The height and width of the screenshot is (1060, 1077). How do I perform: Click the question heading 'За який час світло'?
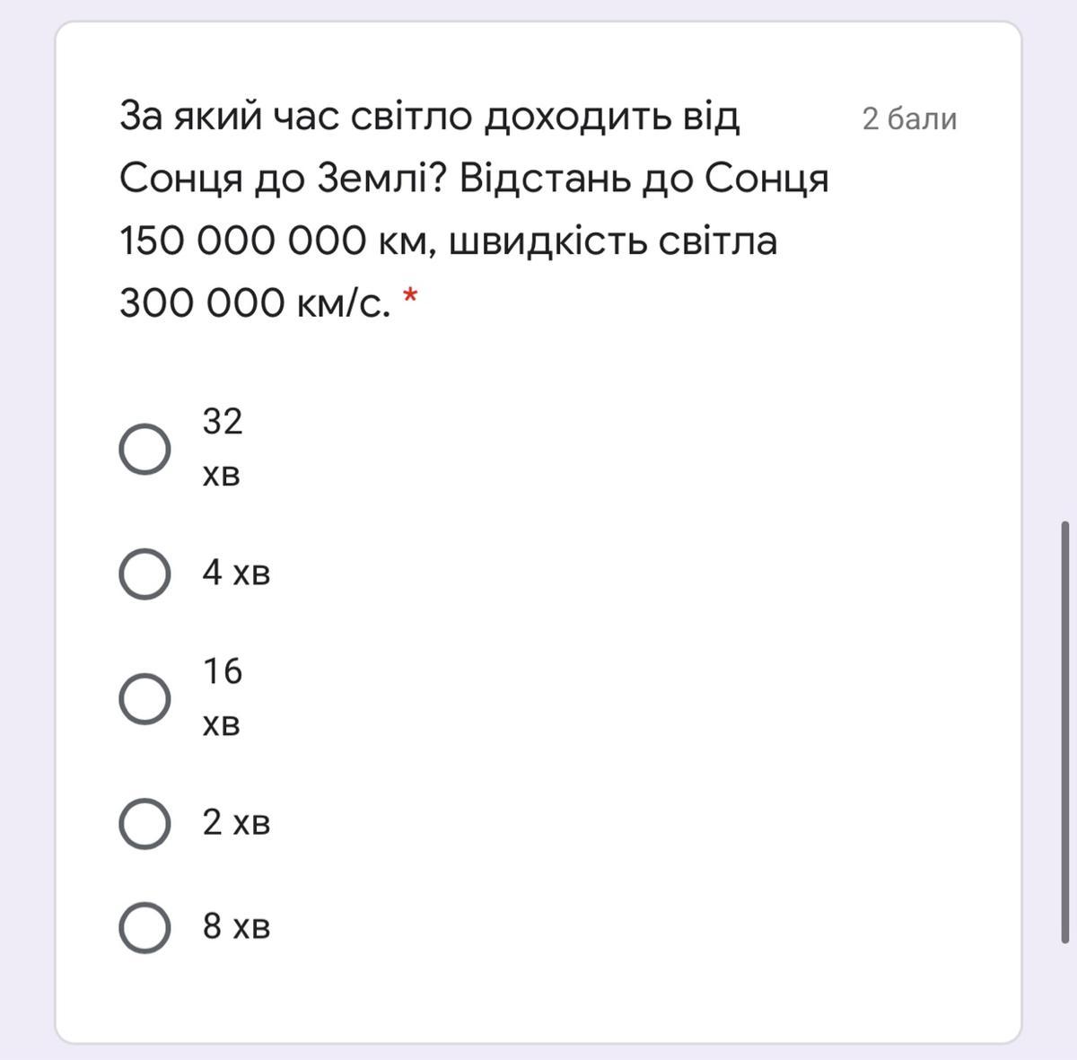tap(429, 117)
